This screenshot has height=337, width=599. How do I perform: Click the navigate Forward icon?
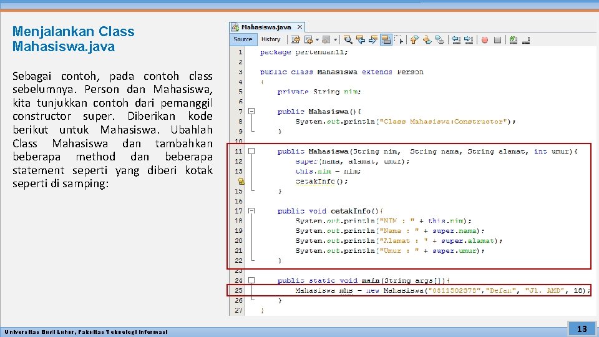click(326, 39)
